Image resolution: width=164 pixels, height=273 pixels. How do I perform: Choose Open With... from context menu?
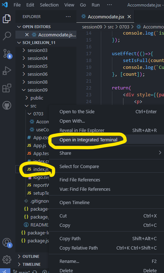pyautogui.click(x=107, y=121)
